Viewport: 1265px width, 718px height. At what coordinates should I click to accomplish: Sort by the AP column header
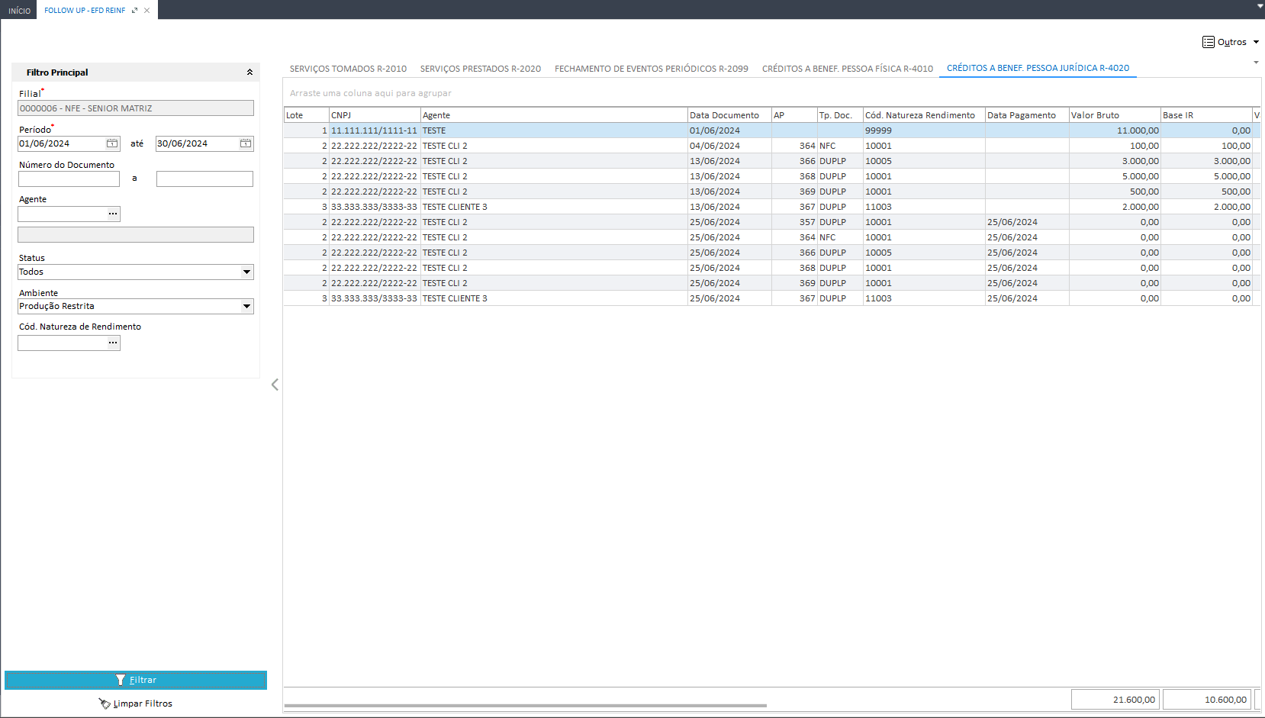click(x=794, y=115)
